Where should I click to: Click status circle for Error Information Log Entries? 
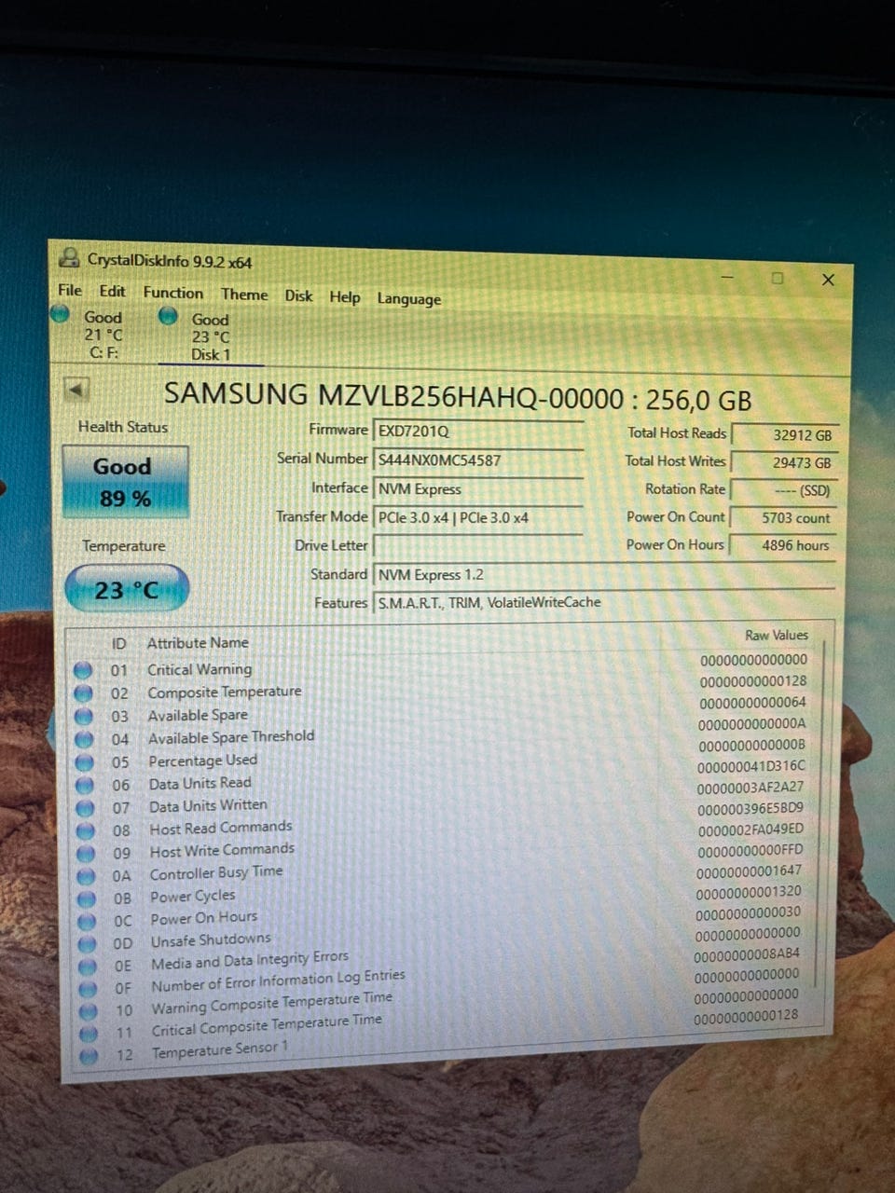point(89,988)
